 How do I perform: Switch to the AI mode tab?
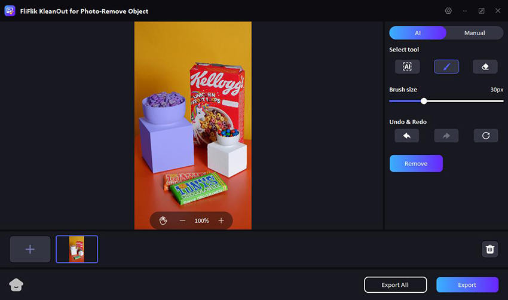click(x=418, y=33)
